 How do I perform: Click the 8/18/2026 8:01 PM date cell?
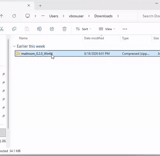97,54
